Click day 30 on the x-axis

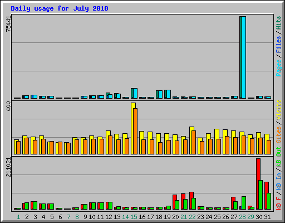[x=259, y=217]
